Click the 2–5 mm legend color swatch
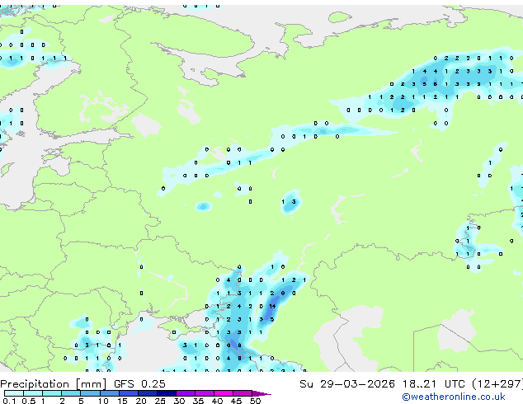 tap(71, 393)
